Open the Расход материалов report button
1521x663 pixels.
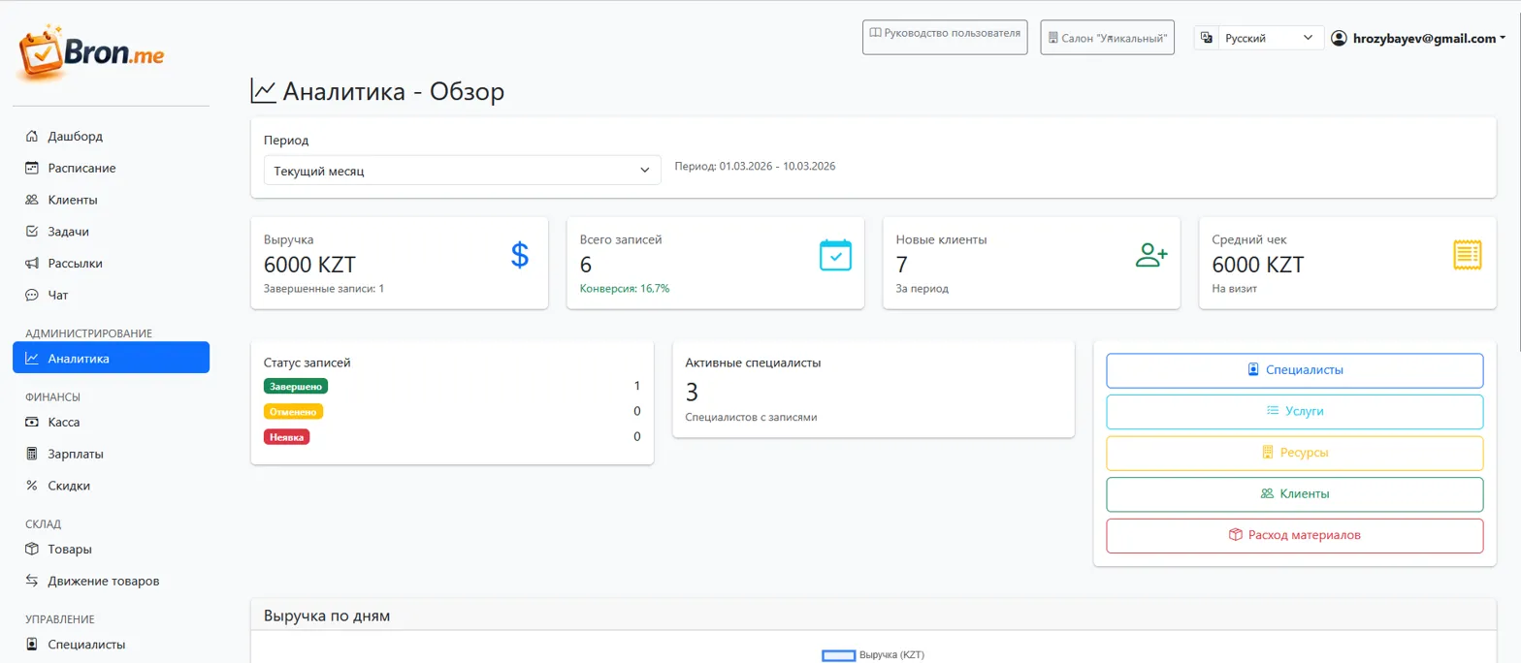point(1294,535)
